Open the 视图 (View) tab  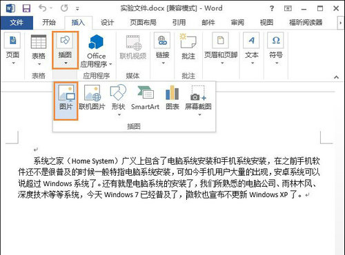point(266,23)
